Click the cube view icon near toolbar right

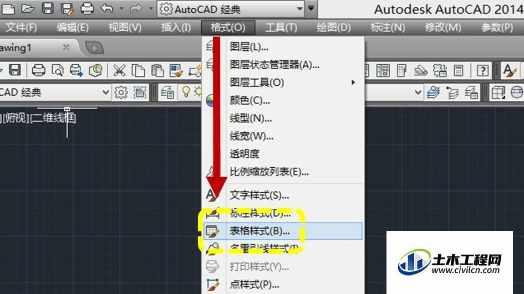pyautogui.click(x=498, y=92)
